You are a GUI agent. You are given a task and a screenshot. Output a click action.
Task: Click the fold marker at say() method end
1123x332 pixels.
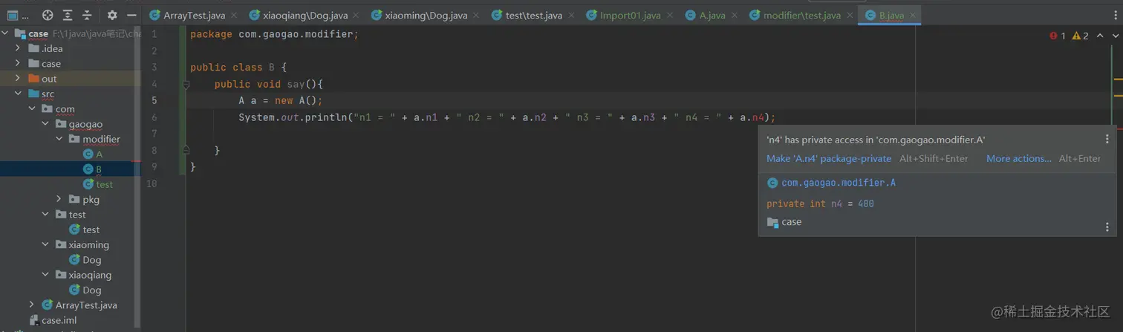[186, 150]
